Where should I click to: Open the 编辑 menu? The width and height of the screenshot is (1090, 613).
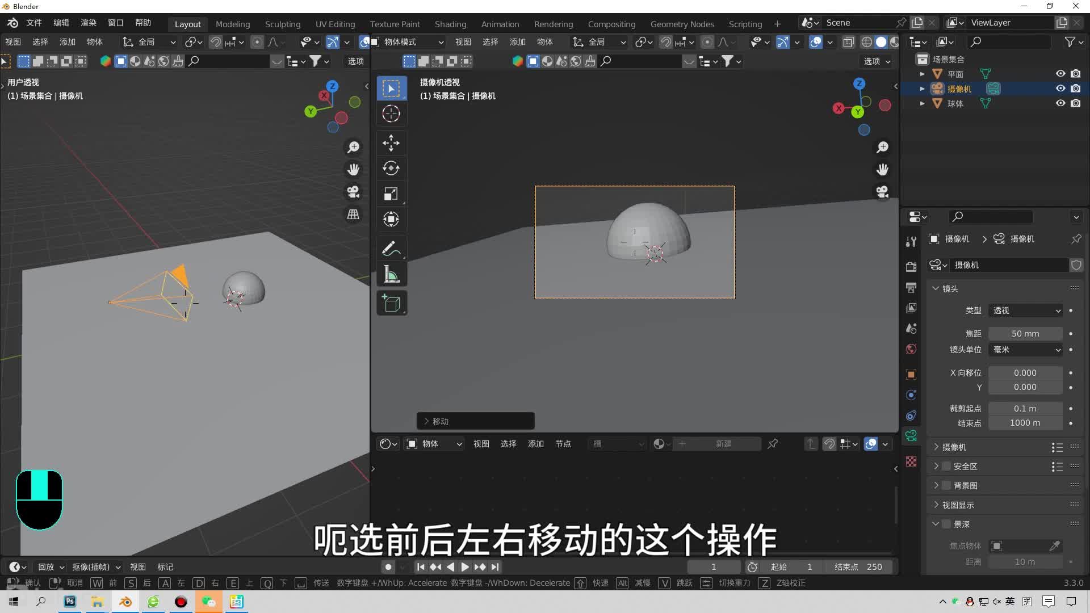click(61, 23)
